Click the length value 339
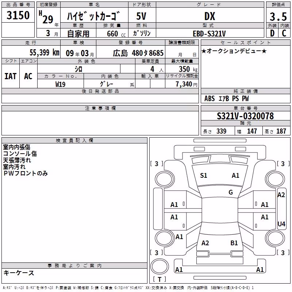Image resolution: width=292 pixels, height=292 pixels. (221, 131)
